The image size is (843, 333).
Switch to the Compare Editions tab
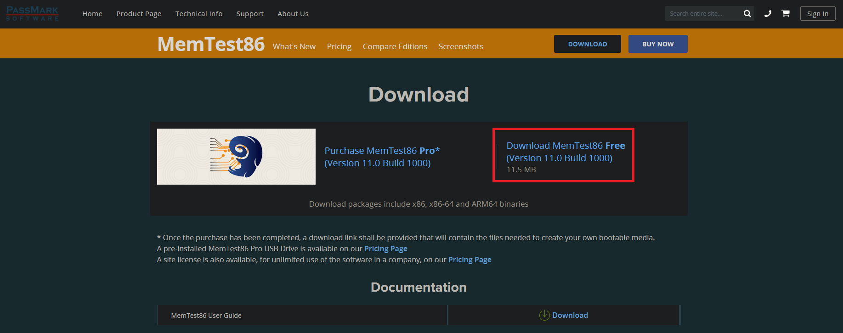395,46
